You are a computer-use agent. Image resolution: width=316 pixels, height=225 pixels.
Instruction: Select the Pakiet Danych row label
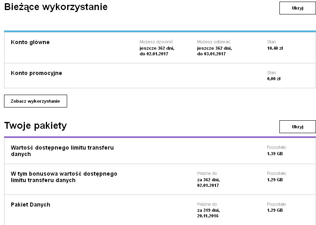pyautogui.click(x=31, y=205)
